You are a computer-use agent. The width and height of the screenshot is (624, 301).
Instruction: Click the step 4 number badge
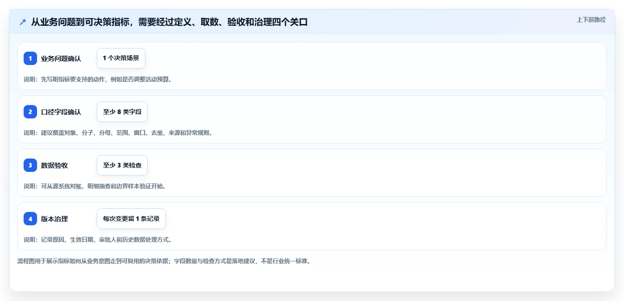[30, 219]
